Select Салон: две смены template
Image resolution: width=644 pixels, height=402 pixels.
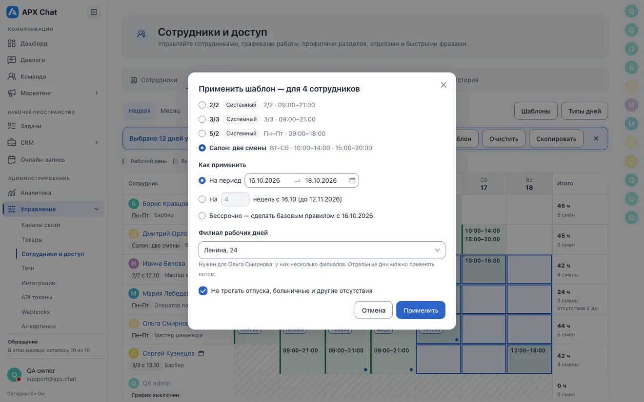click(x=202, y=148)
